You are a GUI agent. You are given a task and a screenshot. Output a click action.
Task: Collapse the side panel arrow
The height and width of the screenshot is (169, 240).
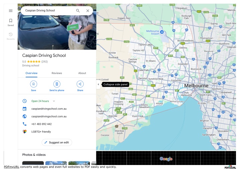(98, 84)
